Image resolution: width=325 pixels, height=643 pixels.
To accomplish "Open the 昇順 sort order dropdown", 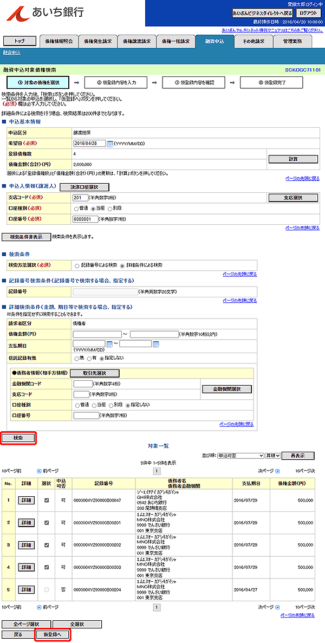I will (273, 456).
